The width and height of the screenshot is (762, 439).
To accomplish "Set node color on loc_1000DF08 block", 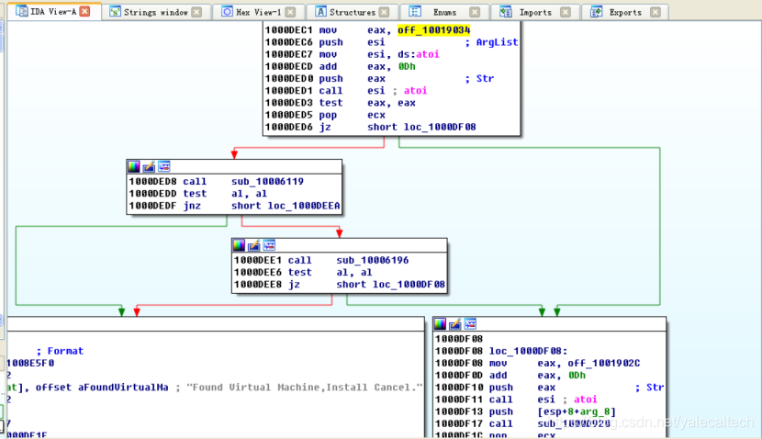I will tap(440, 324).
